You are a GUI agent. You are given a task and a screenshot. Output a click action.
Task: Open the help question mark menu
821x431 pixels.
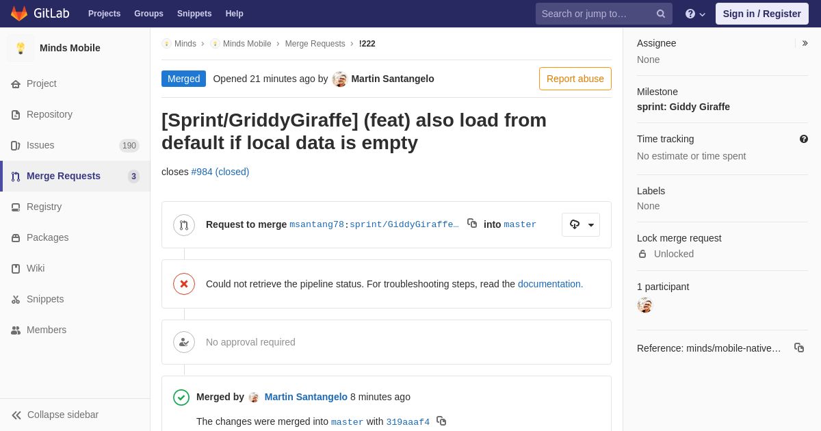coord(695,14)
